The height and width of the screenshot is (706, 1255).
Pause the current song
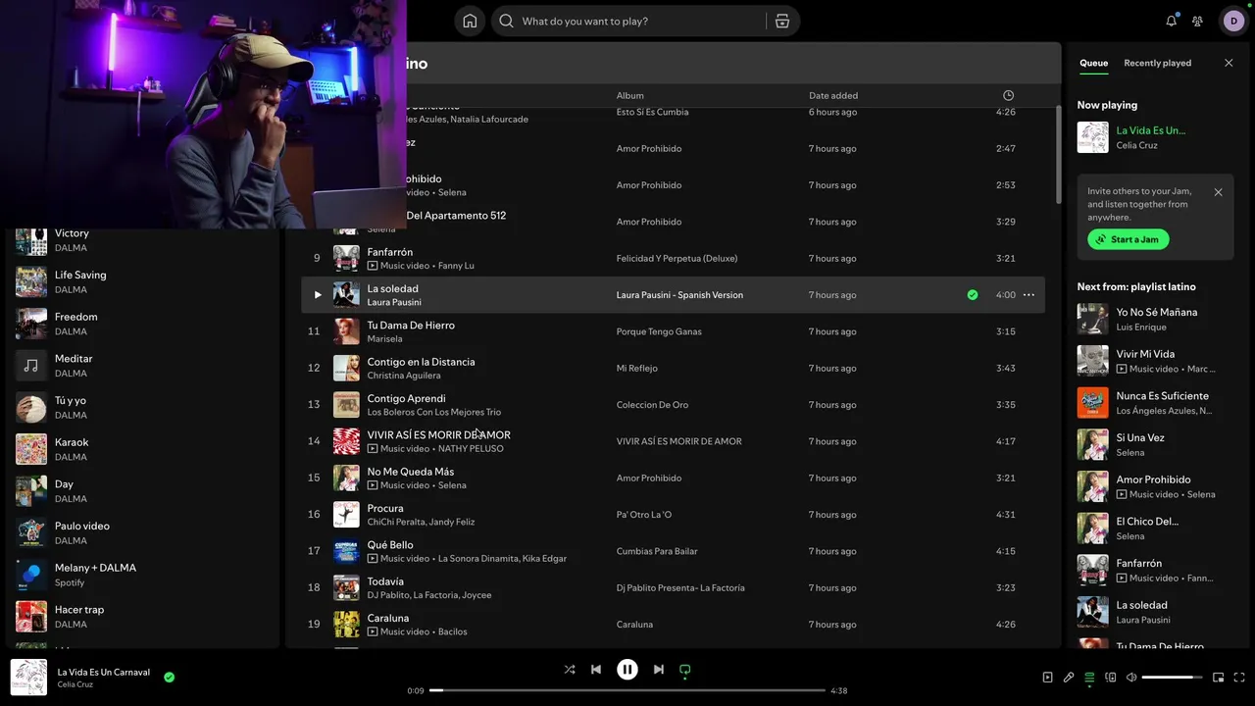(x=627, y=670)
